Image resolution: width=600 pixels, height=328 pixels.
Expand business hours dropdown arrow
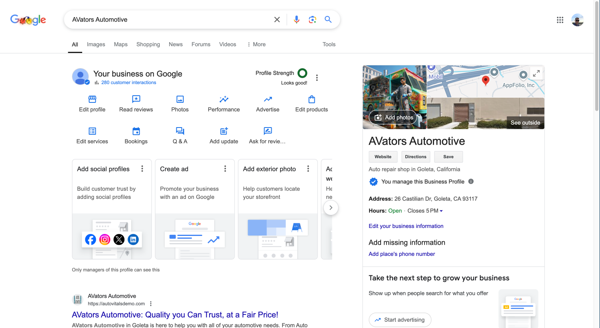click(x=441, y=211)
